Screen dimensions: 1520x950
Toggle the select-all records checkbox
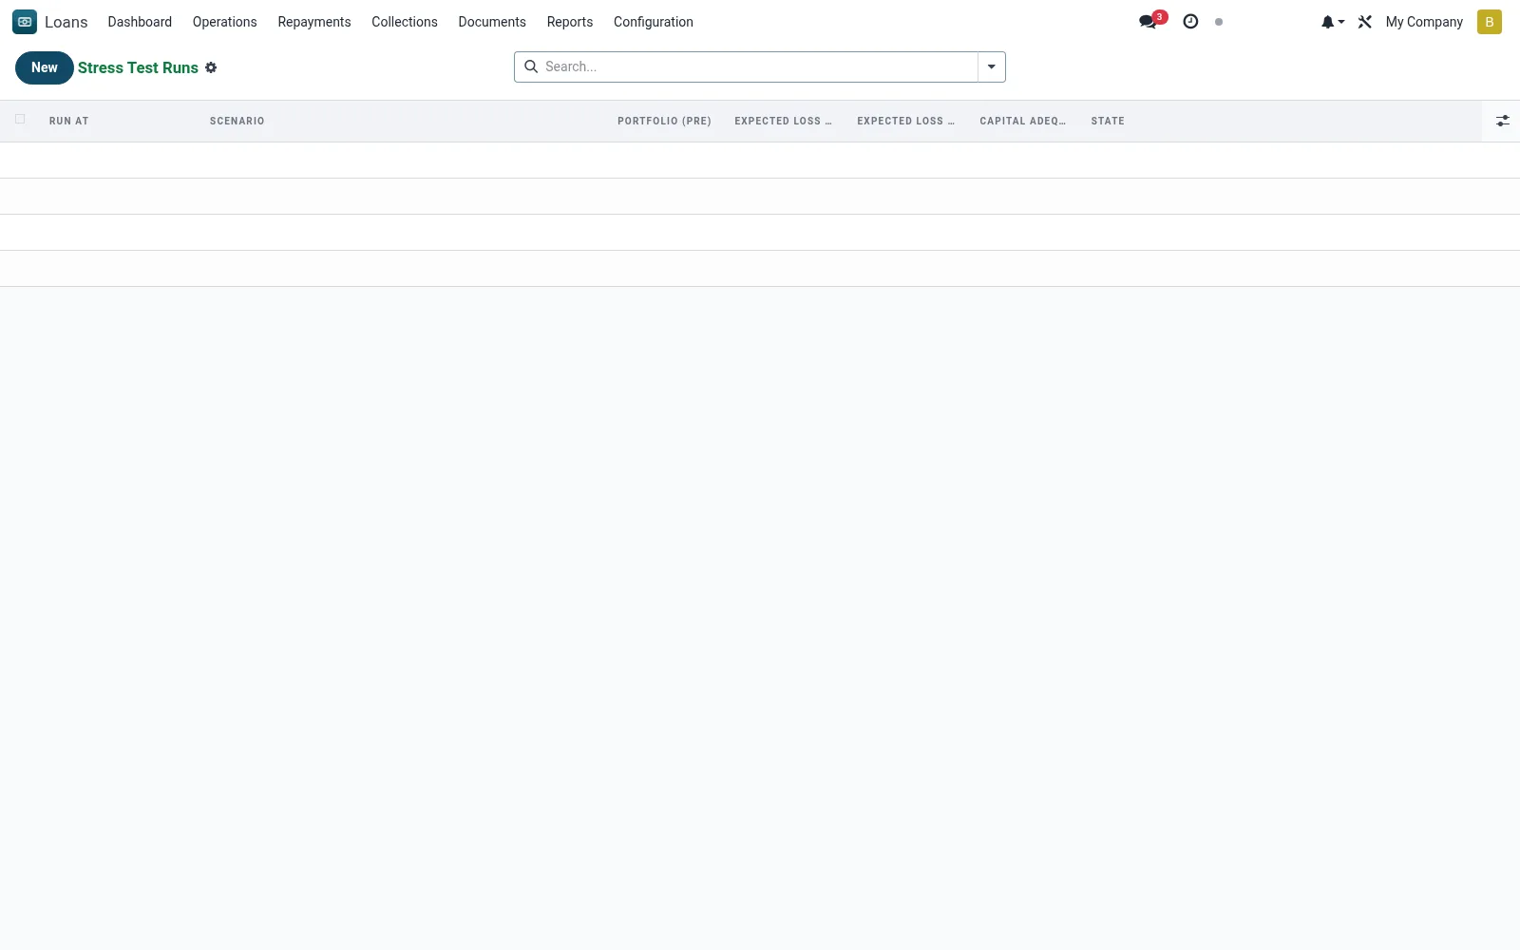[x=20, y=119]
